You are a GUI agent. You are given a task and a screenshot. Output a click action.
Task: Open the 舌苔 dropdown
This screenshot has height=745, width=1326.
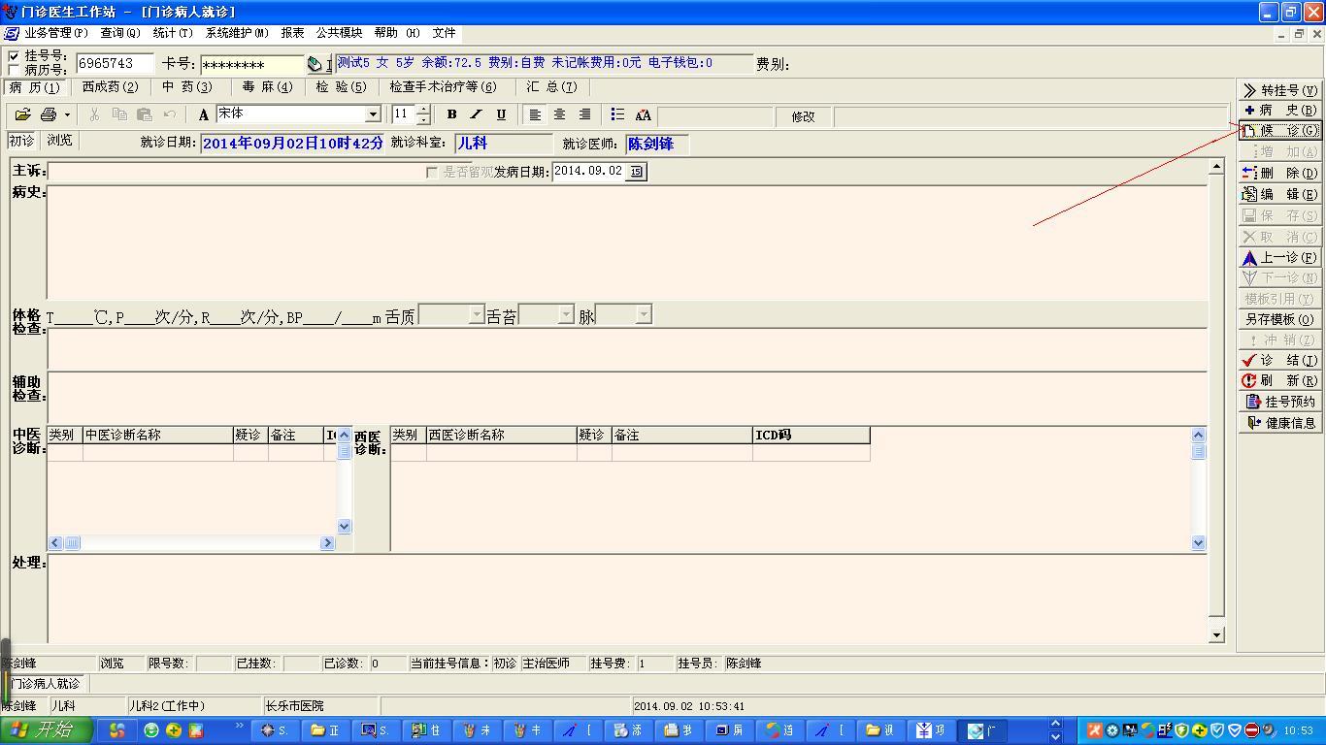tap(566, 314)
